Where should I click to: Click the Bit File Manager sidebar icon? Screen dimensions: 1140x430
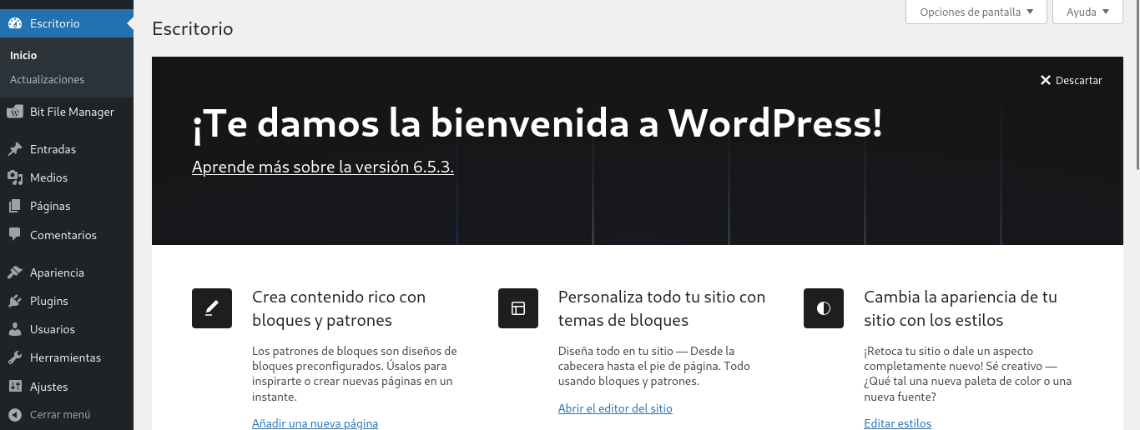[x=15, y=112]
